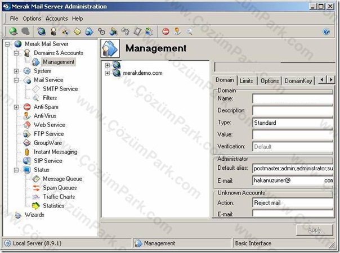Open Traffic Charts under Status
The width and height of the screenshot is (340, 253).
(x=59, y=197)
